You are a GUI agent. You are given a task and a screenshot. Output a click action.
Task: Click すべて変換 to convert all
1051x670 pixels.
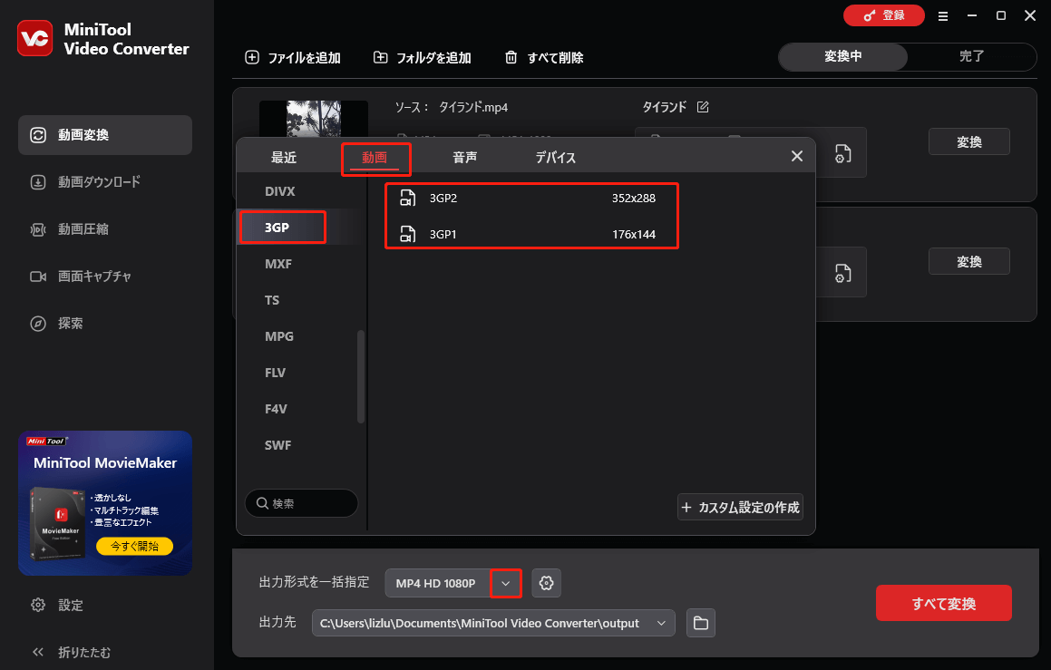coord(944,603)
